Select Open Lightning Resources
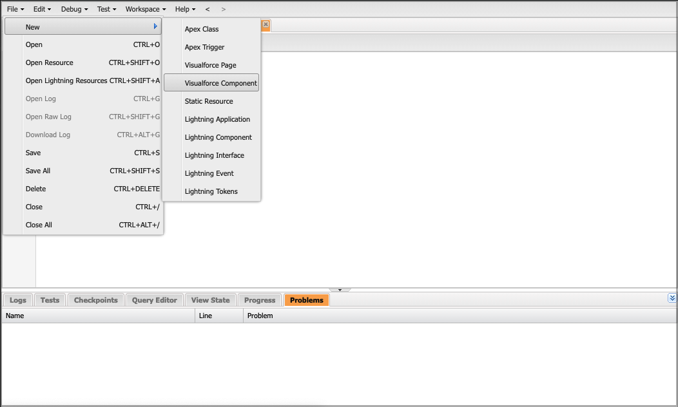The height and width of the screenshot is (407, 678). pyautogui.click(x=83, y=80)
